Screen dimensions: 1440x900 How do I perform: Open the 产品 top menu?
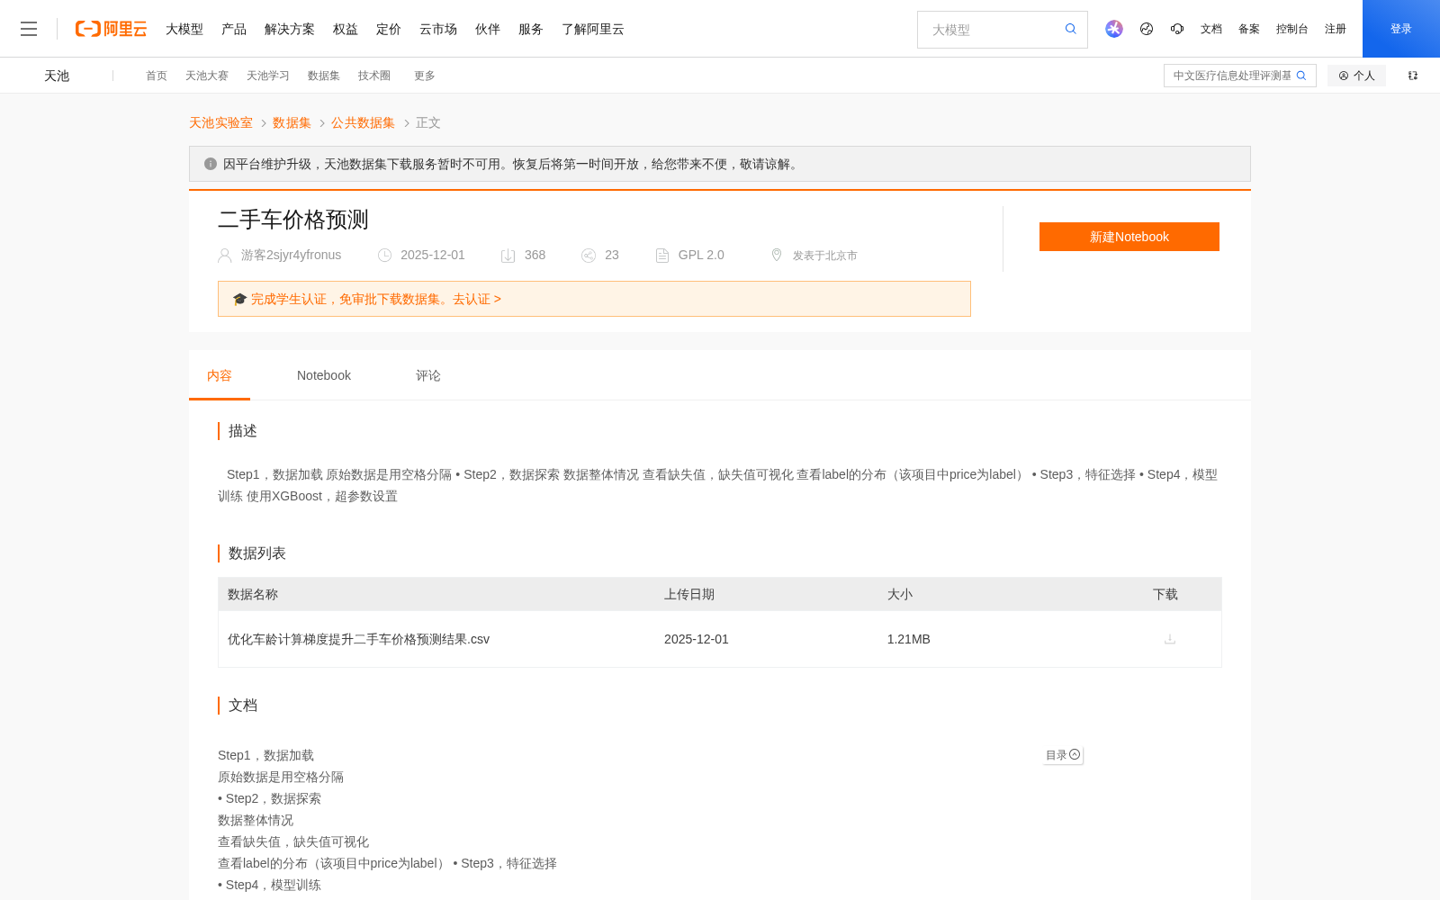[234, 29]
